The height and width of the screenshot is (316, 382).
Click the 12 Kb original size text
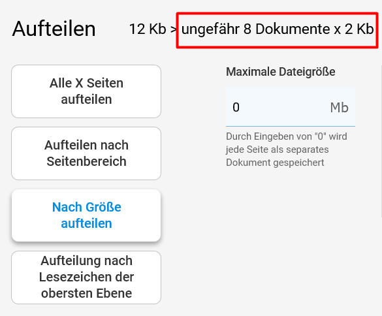click(148, 29)
